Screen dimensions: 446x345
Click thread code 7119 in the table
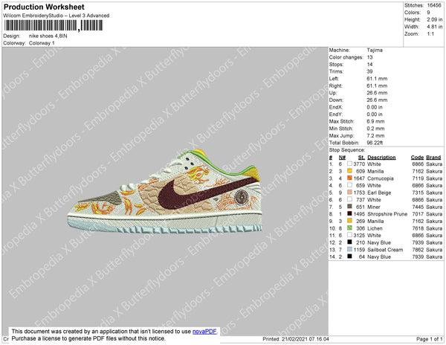(x=418, y=178)
